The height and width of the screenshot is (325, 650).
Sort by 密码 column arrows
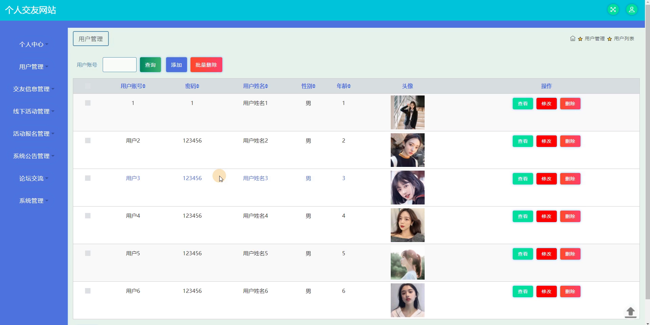point(198,86)
